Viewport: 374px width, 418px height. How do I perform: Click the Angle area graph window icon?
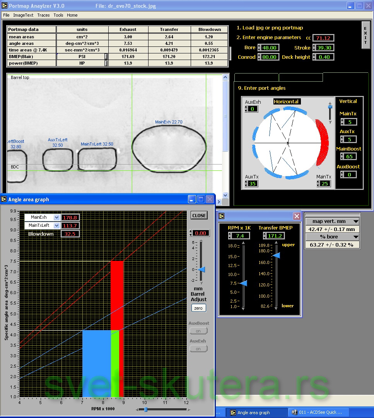tap(4, 199)
